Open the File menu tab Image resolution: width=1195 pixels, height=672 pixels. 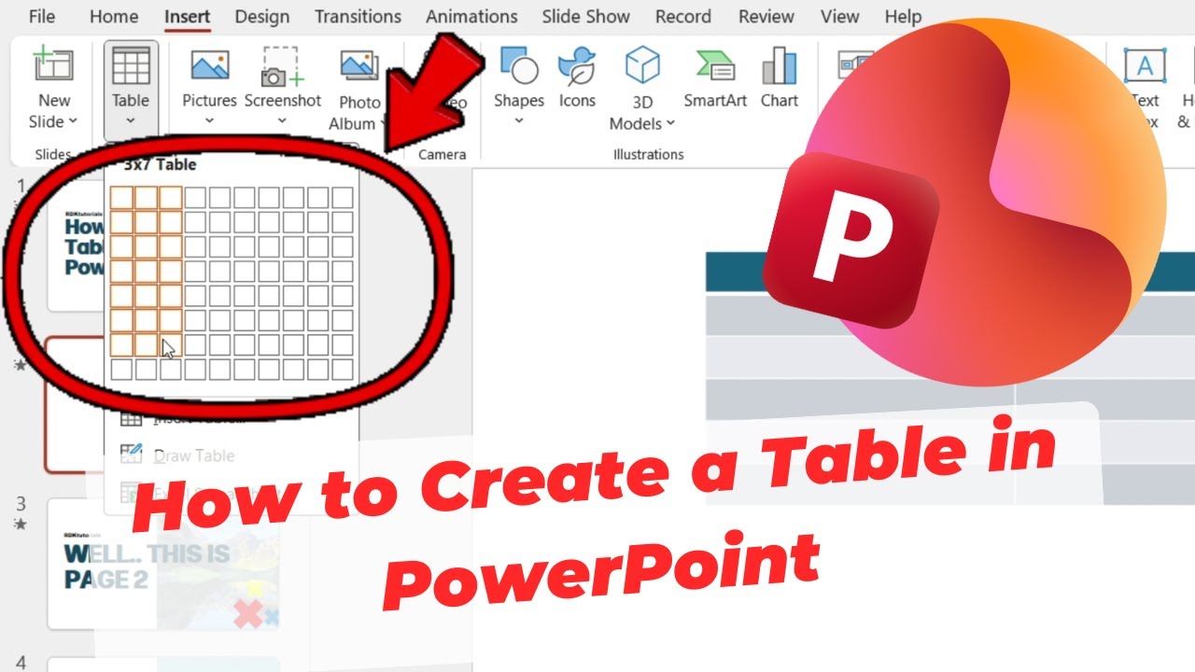41,17
